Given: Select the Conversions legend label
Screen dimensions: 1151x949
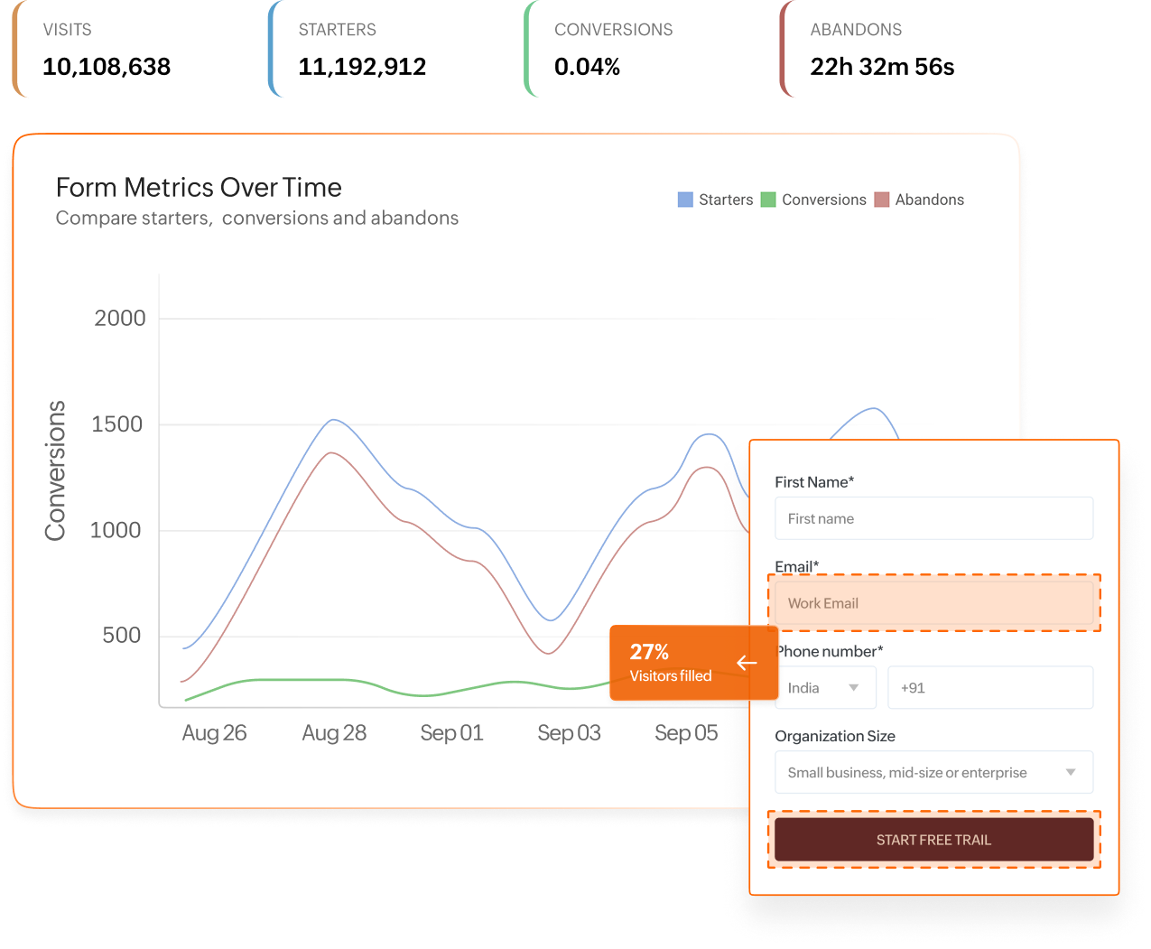Looking at the screenshot, I should point(824,200).
